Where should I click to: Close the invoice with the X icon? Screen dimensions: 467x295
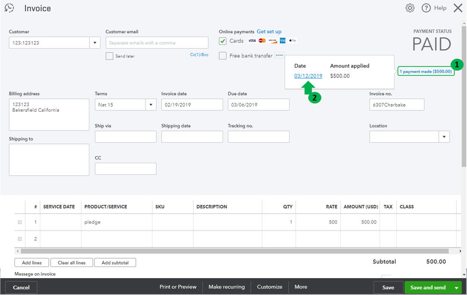click(x=458, y=8)
